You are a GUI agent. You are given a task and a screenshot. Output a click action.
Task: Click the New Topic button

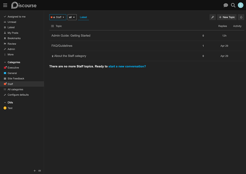[227, 17]
